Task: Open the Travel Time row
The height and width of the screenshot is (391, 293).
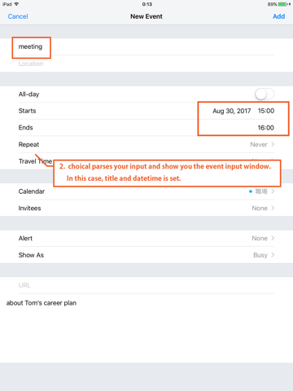Action: coord(146,161)
